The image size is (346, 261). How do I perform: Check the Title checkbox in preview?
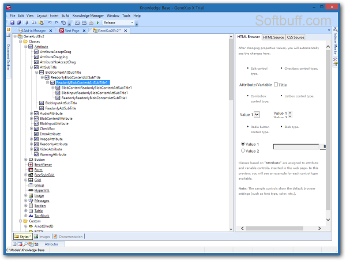click(x=276, y=85)
